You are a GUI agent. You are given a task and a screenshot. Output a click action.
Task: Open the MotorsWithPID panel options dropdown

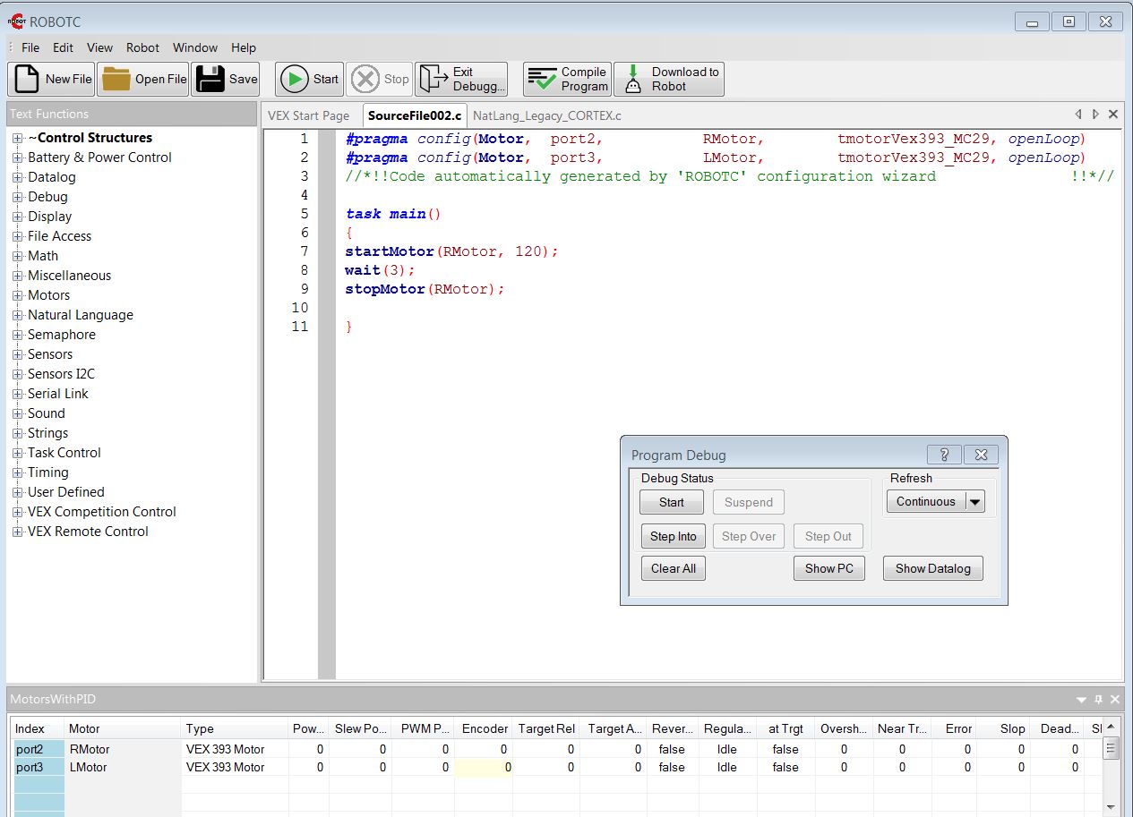[x=1081, y=700]
